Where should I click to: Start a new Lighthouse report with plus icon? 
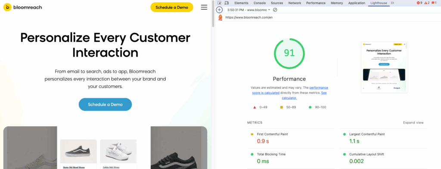pyautogui.click(x=219, y=10)
